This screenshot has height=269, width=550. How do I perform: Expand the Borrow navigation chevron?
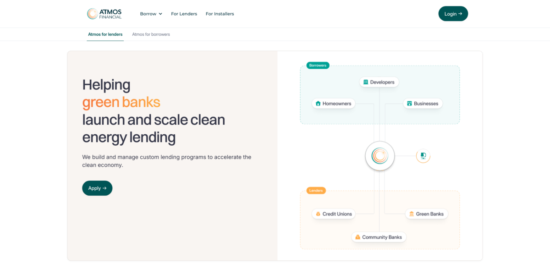pyautogui.click(x=161, y=14)
